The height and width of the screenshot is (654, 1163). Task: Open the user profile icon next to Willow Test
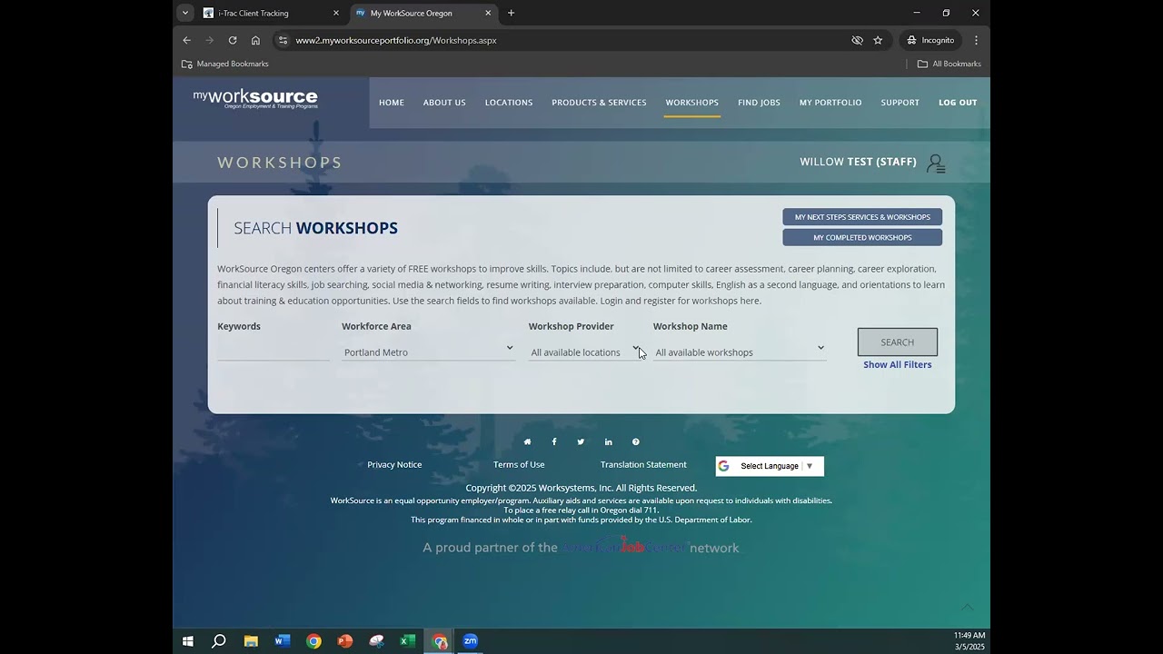(936, 163)
